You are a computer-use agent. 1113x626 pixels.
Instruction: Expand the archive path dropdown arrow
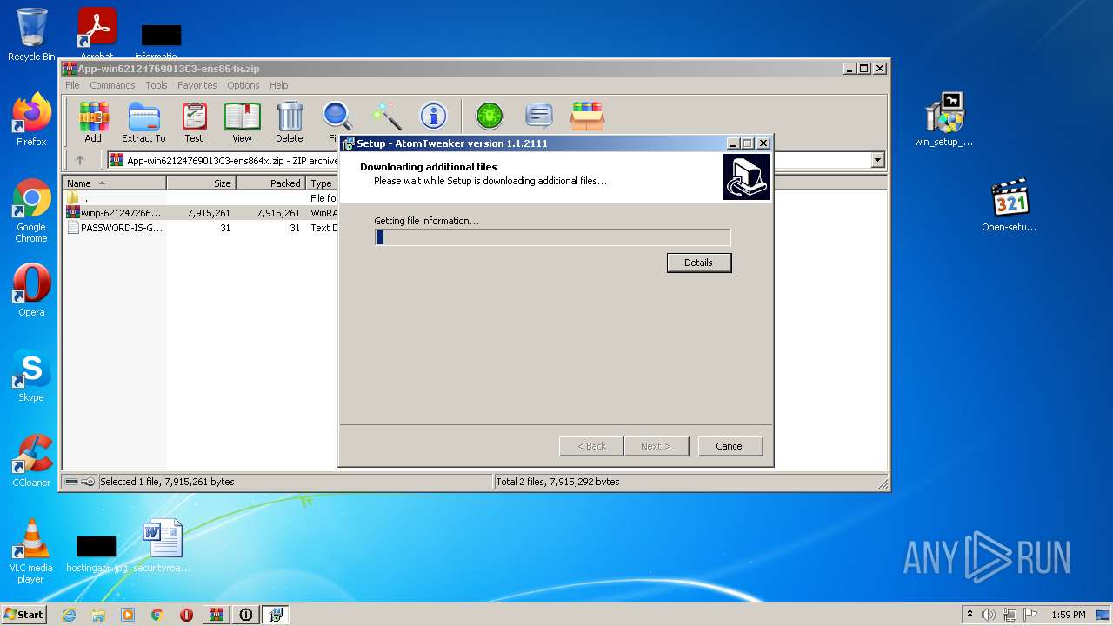[x=877, y=160]
